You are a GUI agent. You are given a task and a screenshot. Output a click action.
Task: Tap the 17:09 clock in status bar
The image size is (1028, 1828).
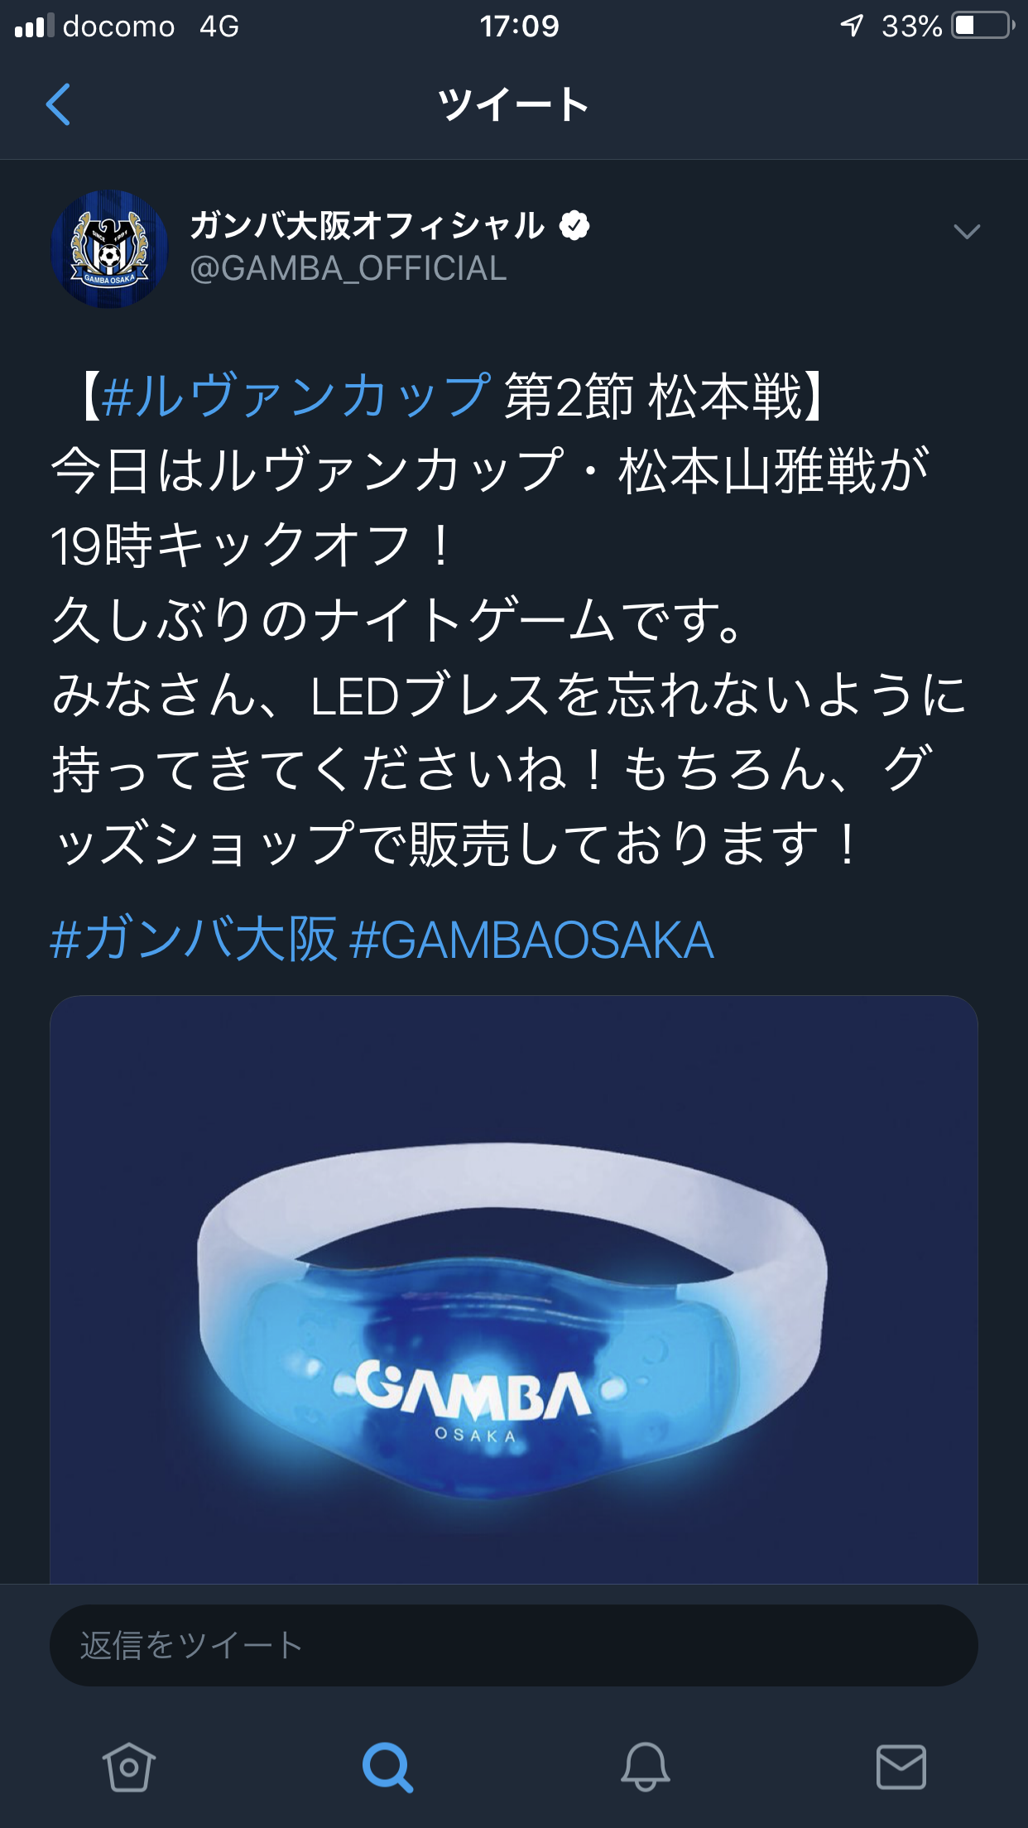520,26
